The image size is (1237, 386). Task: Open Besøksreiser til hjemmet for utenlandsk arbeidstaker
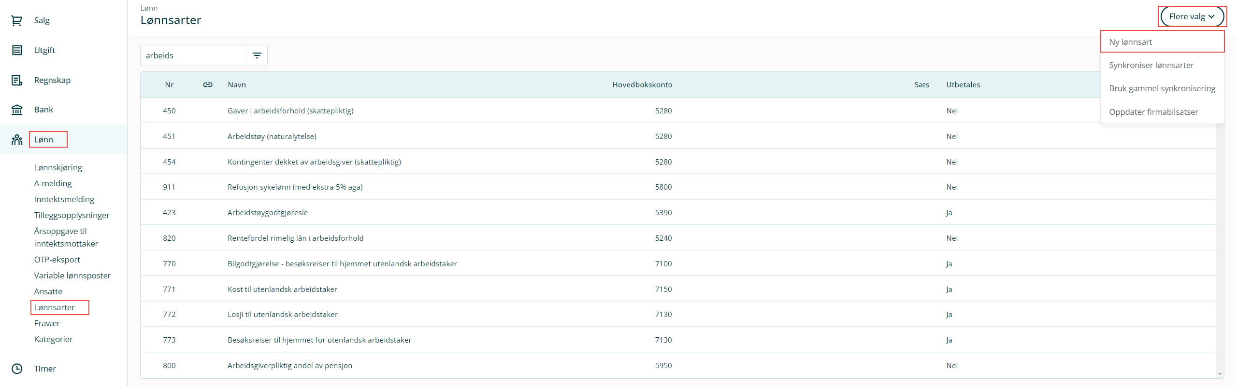click(678, 340)
